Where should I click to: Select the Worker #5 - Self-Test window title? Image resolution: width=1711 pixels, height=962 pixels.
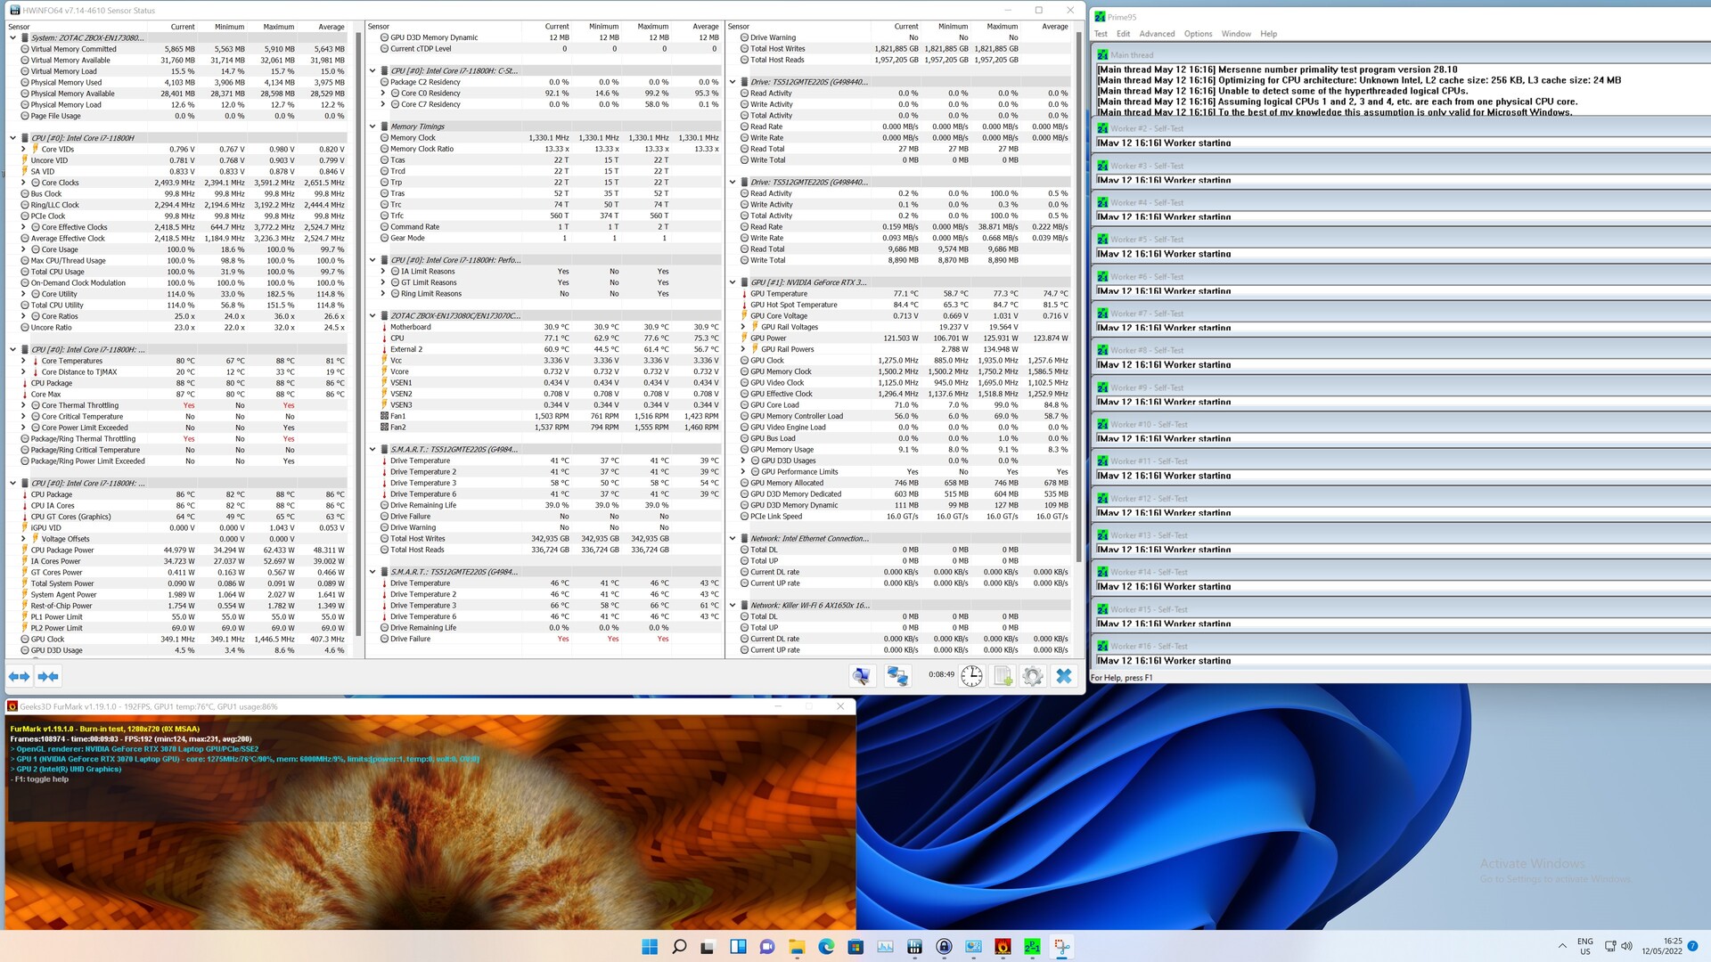tap(1147, 240)
